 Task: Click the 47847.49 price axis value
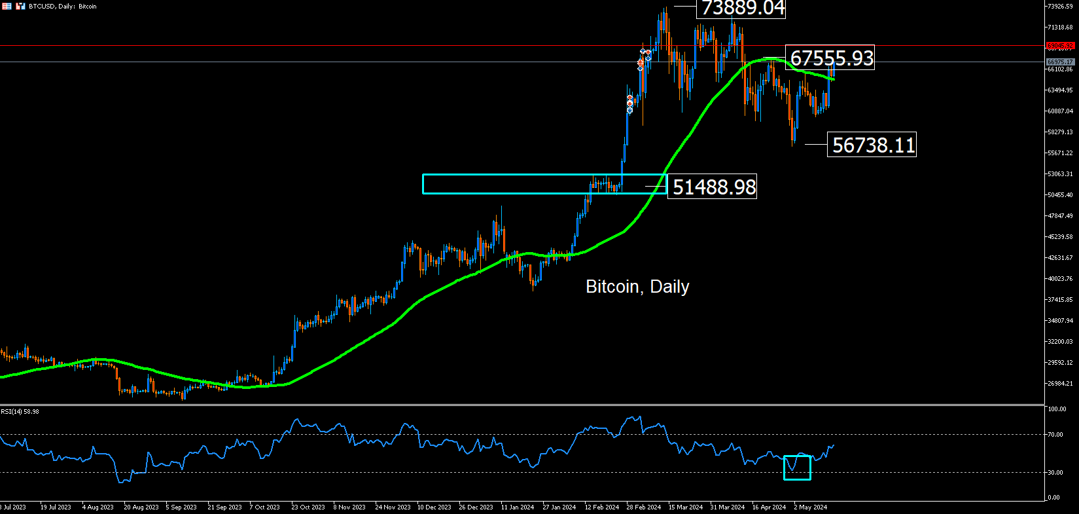[1060, 216]
